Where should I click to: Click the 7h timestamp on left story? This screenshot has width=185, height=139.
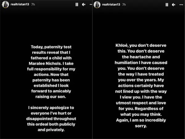tap(33, 4)
